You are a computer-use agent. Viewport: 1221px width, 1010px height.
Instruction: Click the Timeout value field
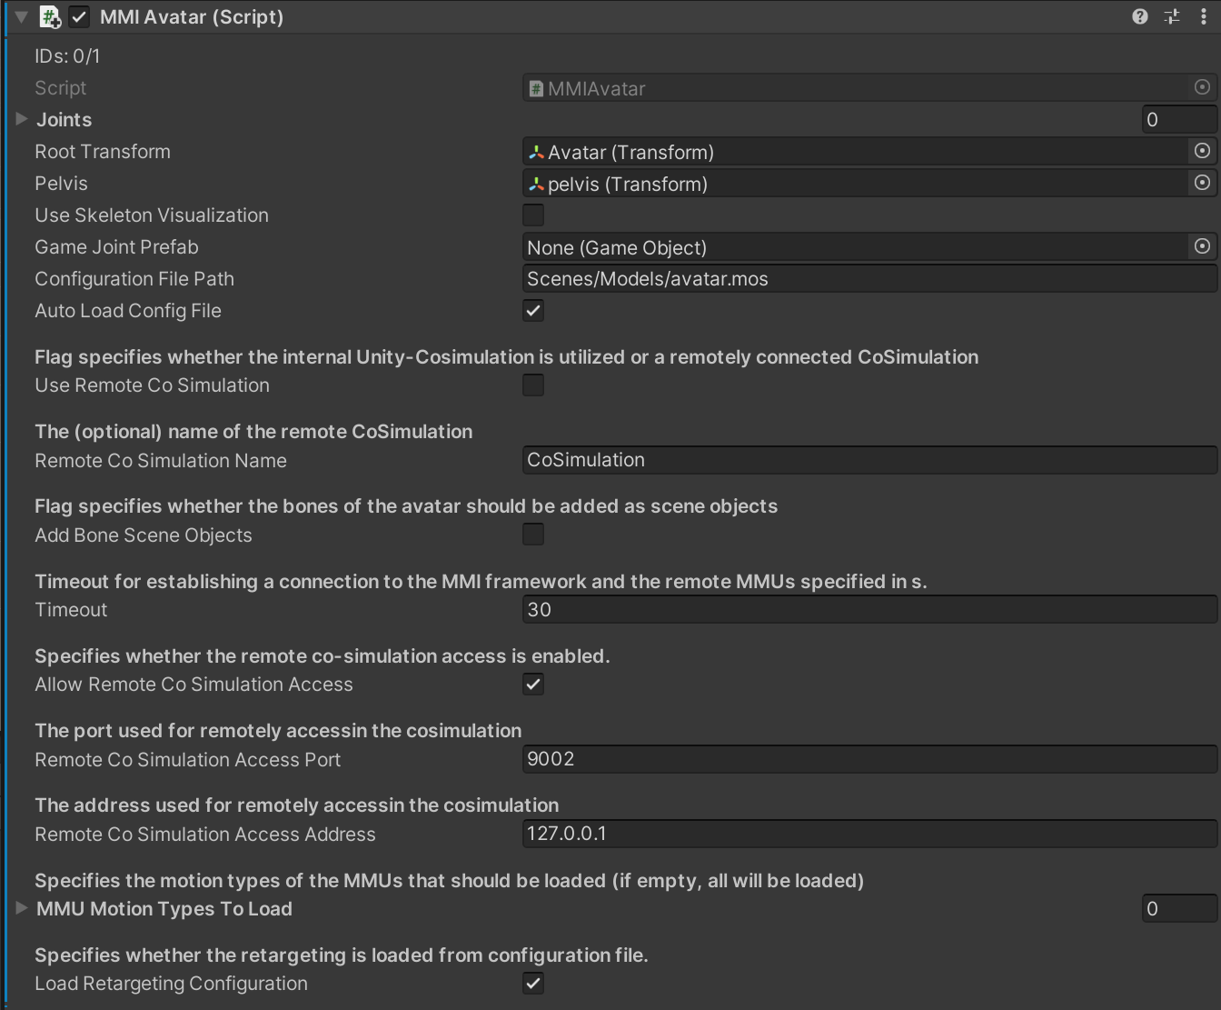pyautogui.click(x=869, y=609)
